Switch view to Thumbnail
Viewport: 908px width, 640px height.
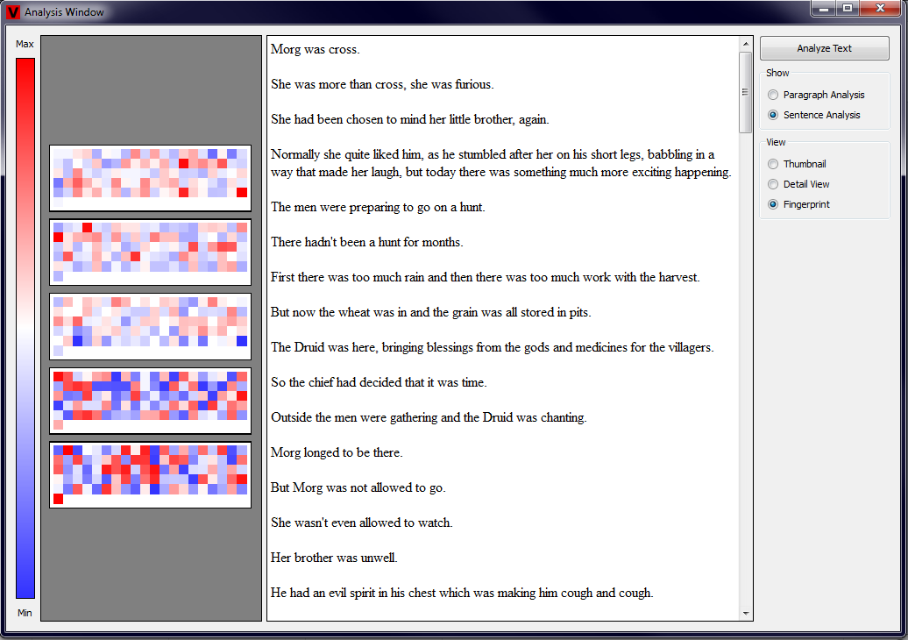pyautogui.click(x=772, y=164)
